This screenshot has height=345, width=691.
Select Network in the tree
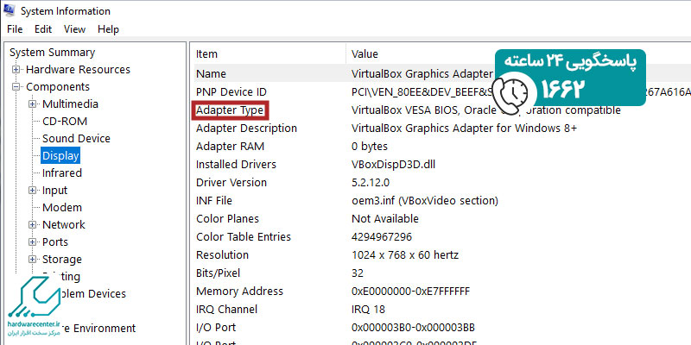(63, 224)
